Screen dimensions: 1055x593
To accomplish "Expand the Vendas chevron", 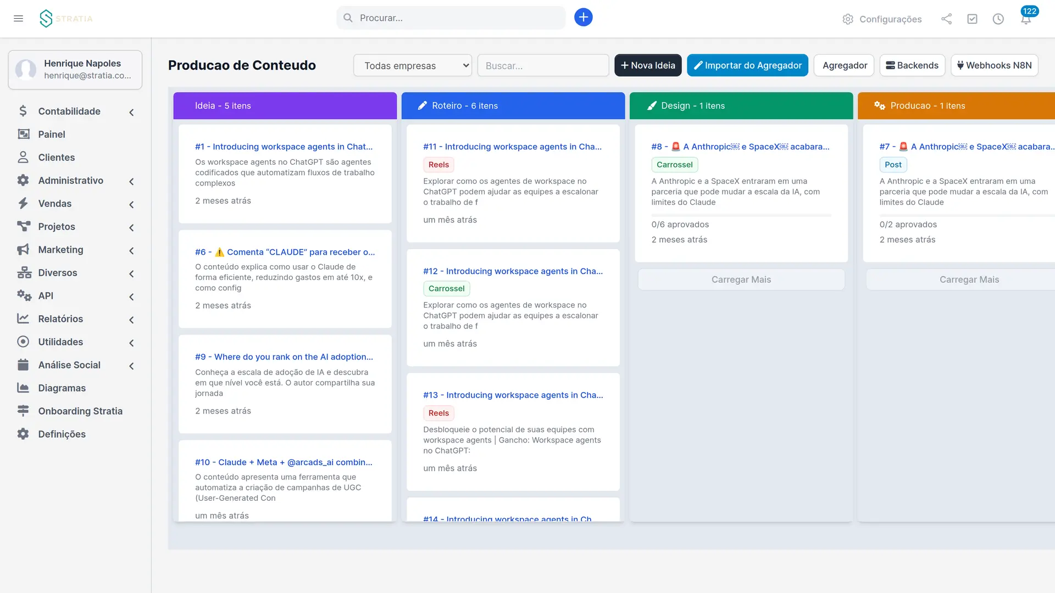I will point(131,205).
